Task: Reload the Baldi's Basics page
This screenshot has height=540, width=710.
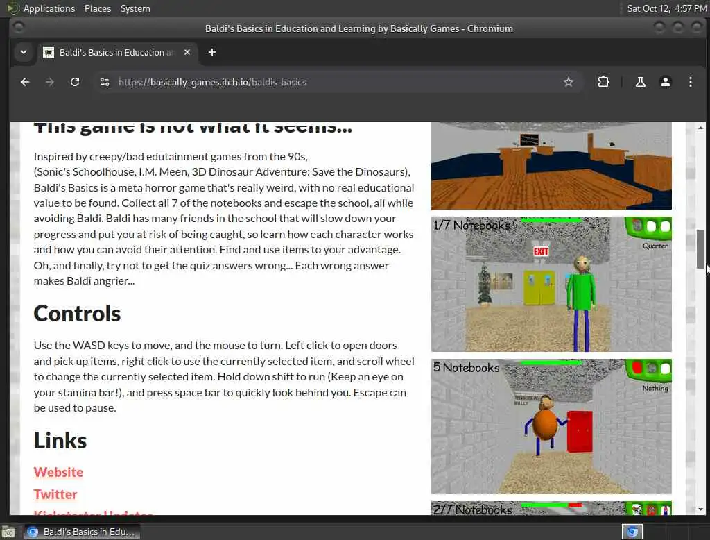Action: coord(75,82)
